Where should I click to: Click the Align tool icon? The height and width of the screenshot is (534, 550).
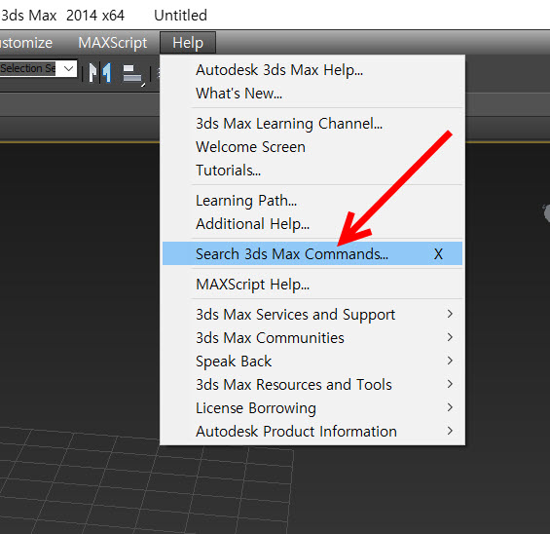[132, 74]
